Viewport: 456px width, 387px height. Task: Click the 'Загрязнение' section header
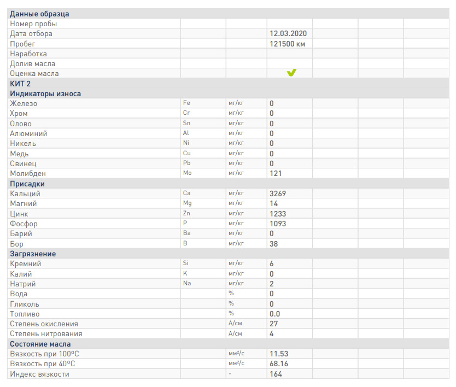[x=33, y=254]
